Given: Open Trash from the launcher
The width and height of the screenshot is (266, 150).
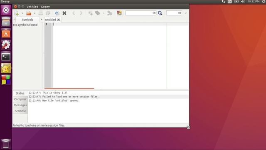Looking at the screenshot, I should tap(6, 144).
